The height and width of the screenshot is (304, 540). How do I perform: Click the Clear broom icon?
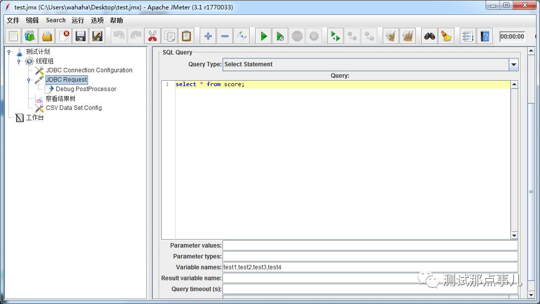coord(391,36)
